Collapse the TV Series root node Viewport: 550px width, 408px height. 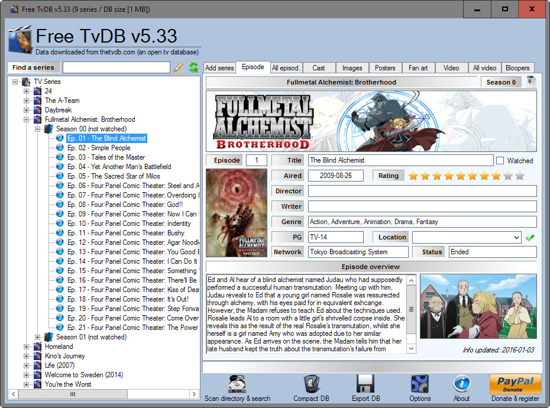tap(15, 82)
